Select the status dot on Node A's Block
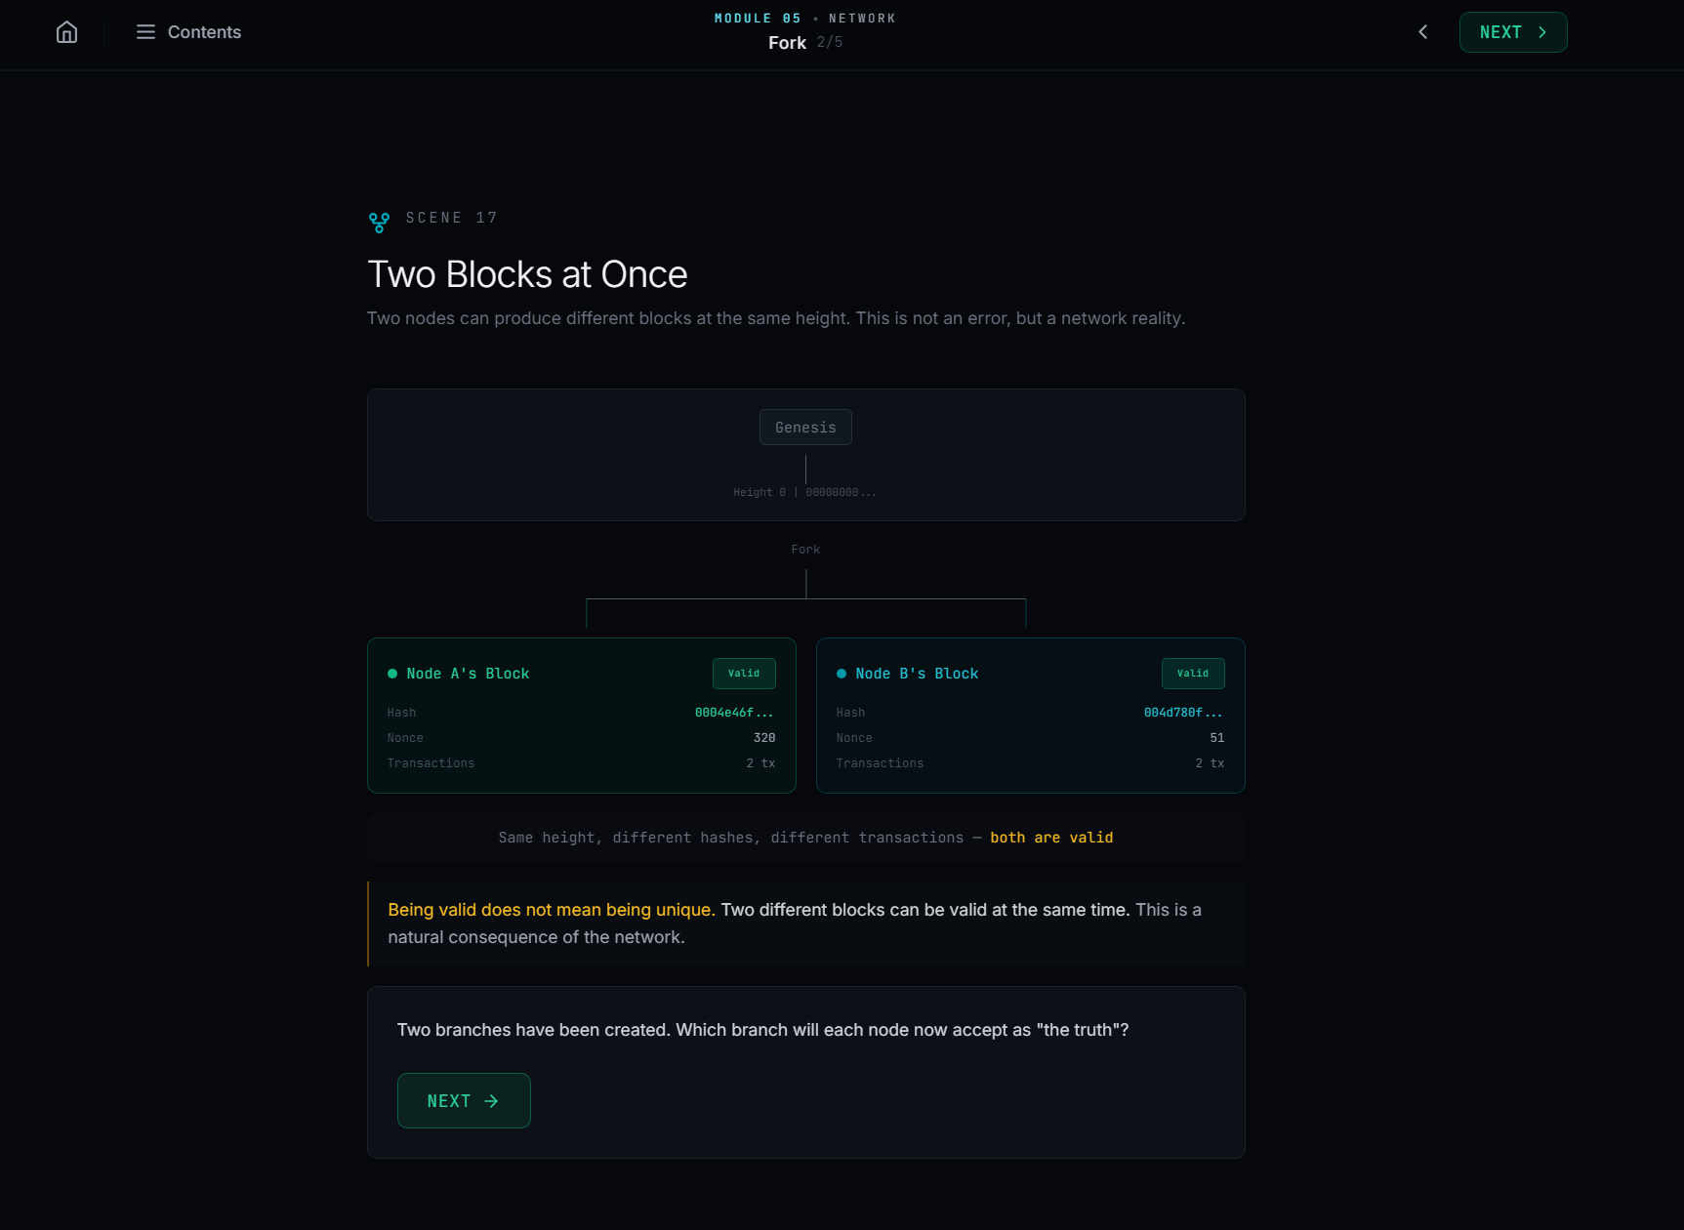Screen dimensions: 1684x1230 point(391,673)
